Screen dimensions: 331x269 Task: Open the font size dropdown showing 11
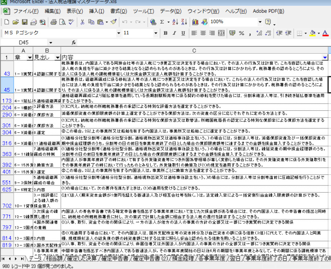click(x=156, y=33)
